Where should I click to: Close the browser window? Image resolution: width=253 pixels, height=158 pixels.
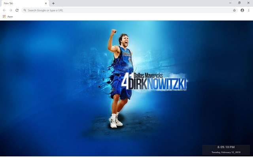point(248,3)
